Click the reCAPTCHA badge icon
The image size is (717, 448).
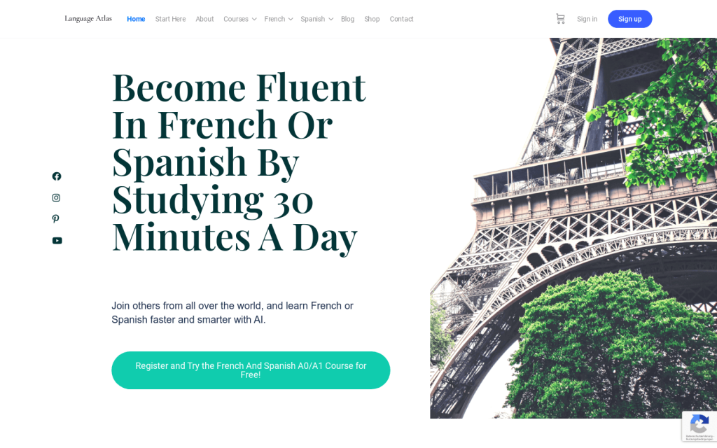[x=698, y=424]
